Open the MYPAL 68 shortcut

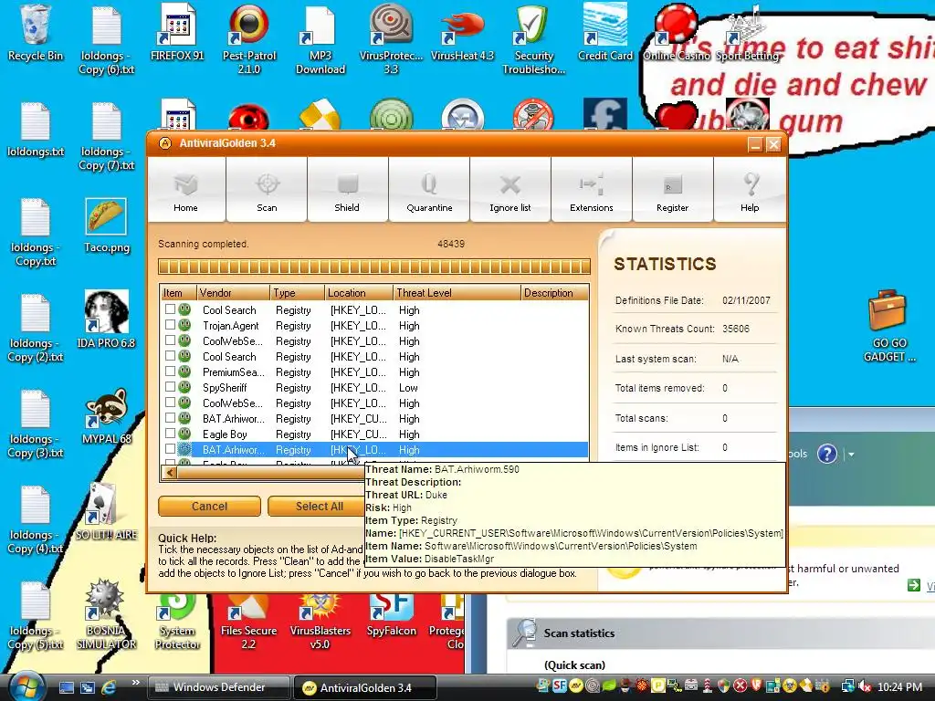pos(106,415)
